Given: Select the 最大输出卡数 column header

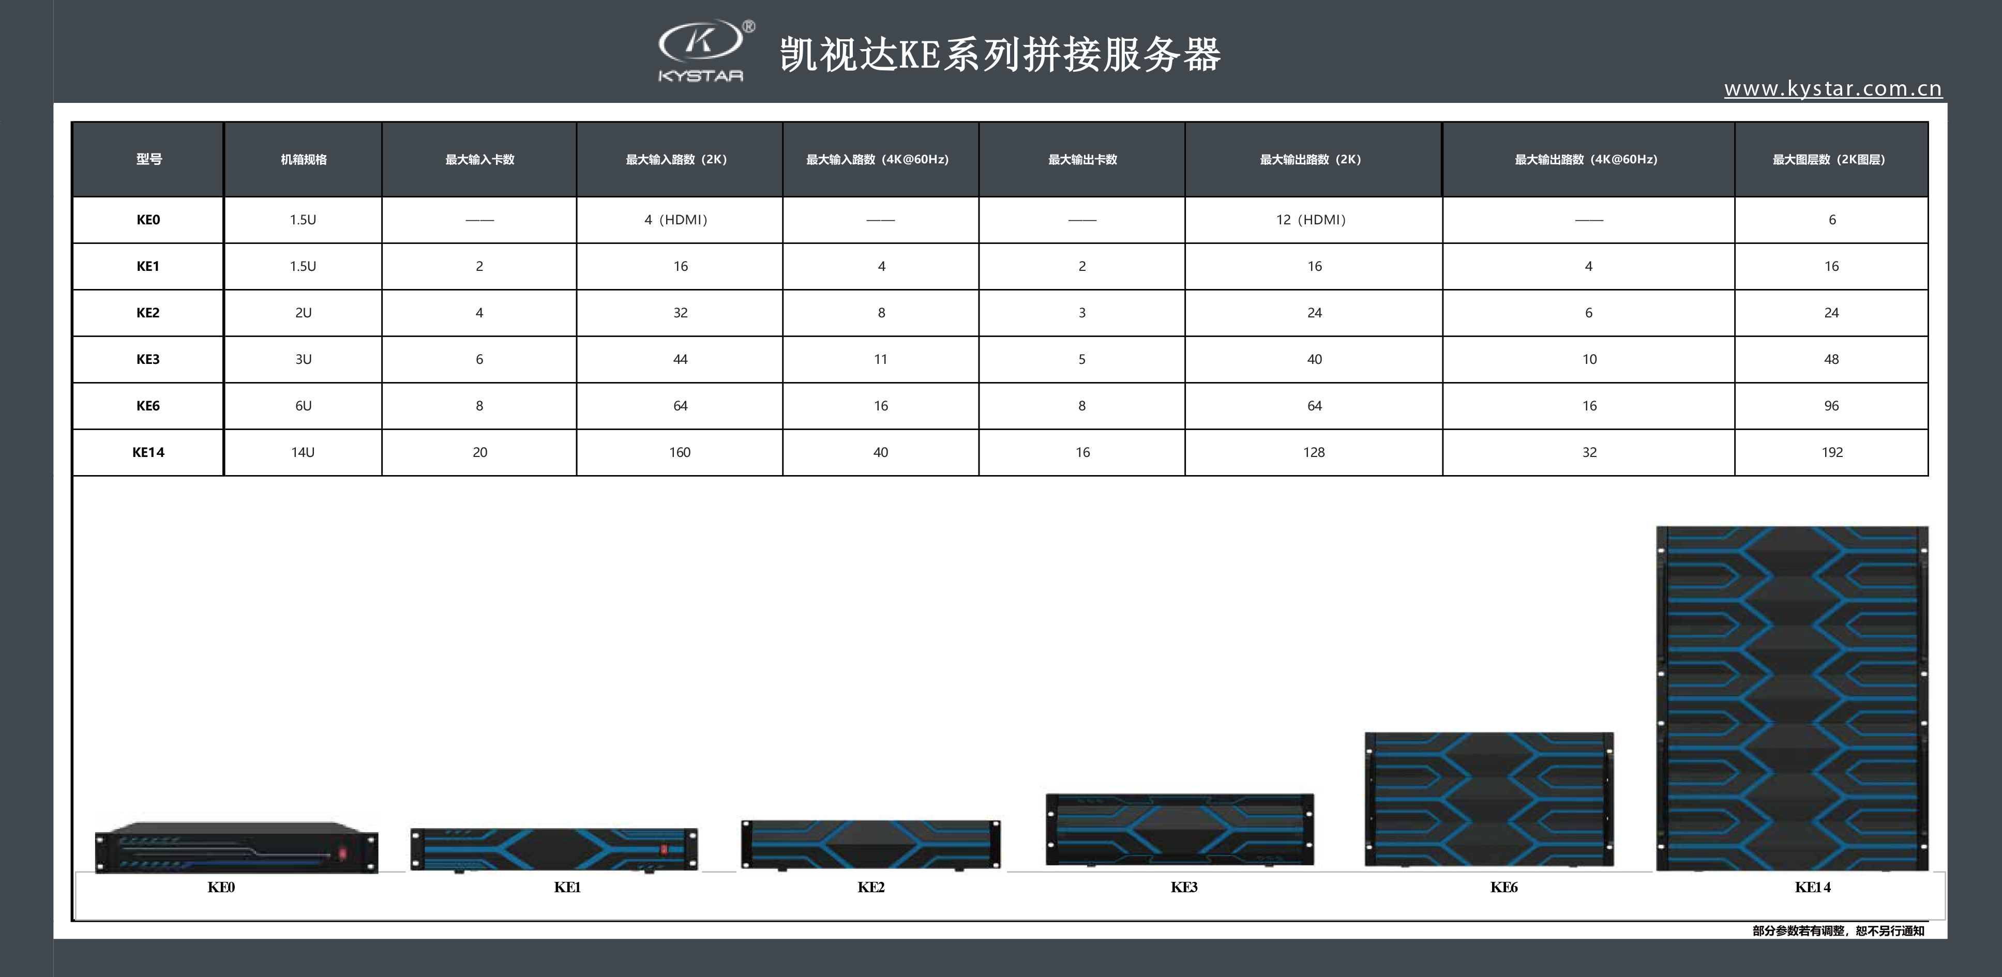Looking at the screenshot, I should point(1082,159).
